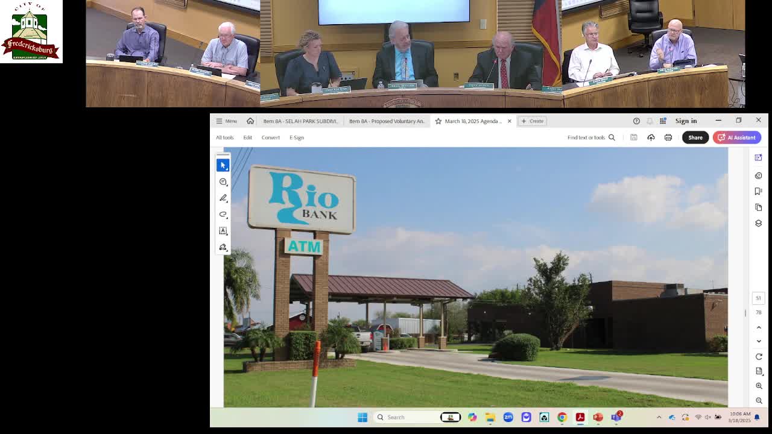Select the Fill & Sign pen tool
The width and height of the screenshot is (772, 434).
pos(223,247)
